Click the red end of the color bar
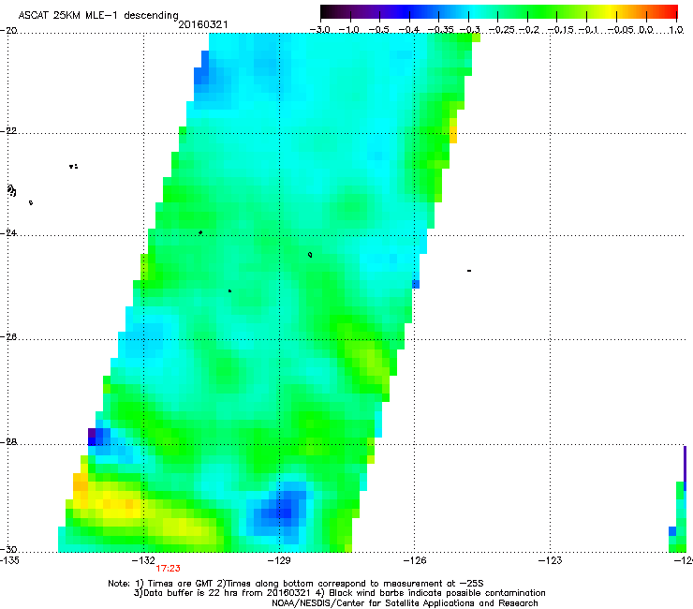The width and height of the screenshot is (693, 609). (x=670, y=12)
